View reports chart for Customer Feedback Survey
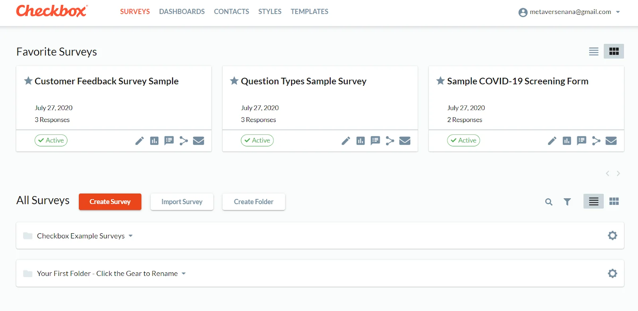Viewport: 638px width, 311px height. pos(154,141)
